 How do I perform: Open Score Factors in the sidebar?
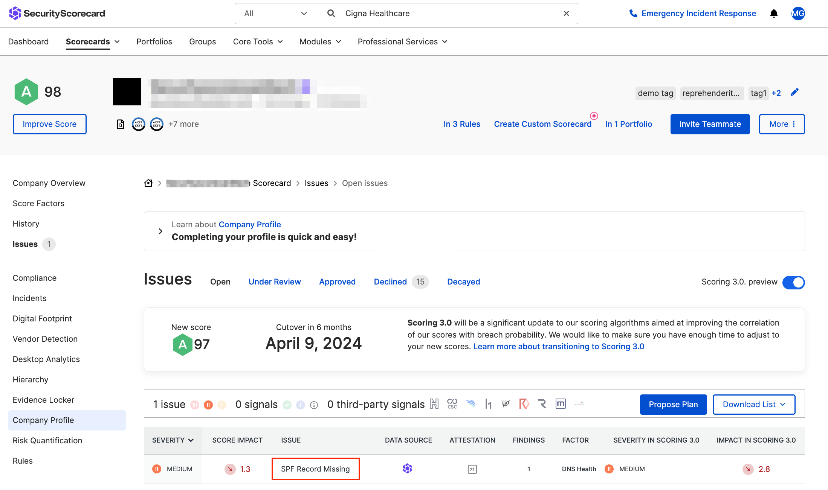pyautogui.click(x=38, y=203)
